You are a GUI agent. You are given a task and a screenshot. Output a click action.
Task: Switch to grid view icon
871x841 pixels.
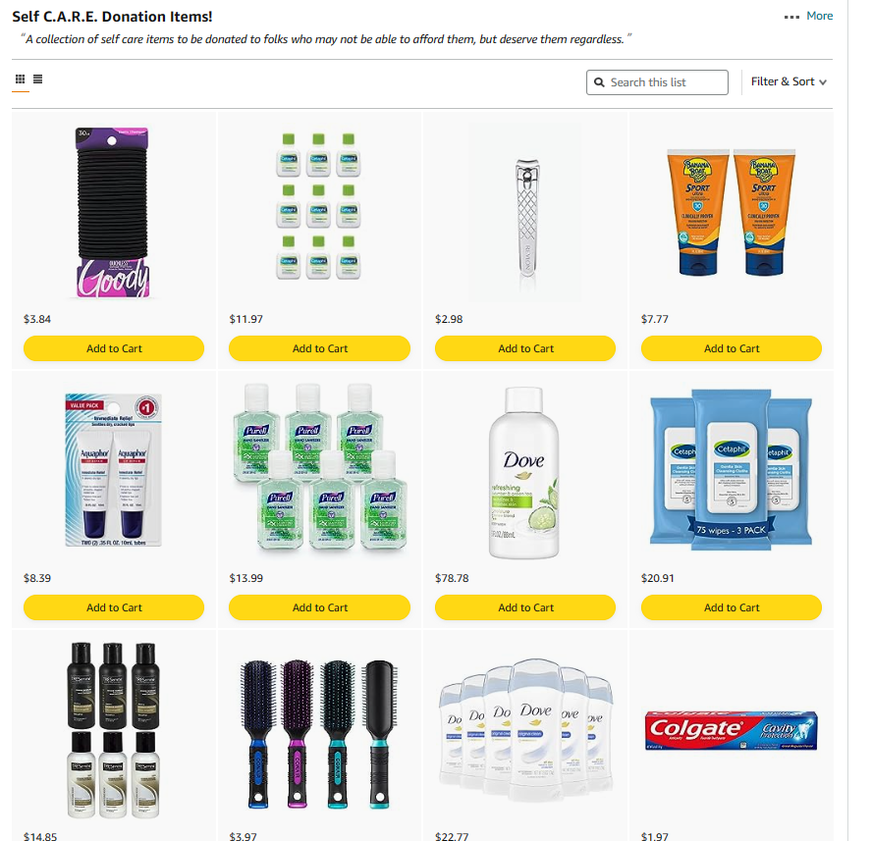tap(20, 79)
